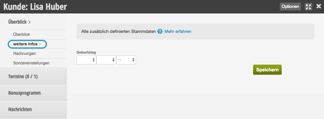Save changes with the Speichern button
324x119 pixels.
pyautogui.click(x=267, y=70)
